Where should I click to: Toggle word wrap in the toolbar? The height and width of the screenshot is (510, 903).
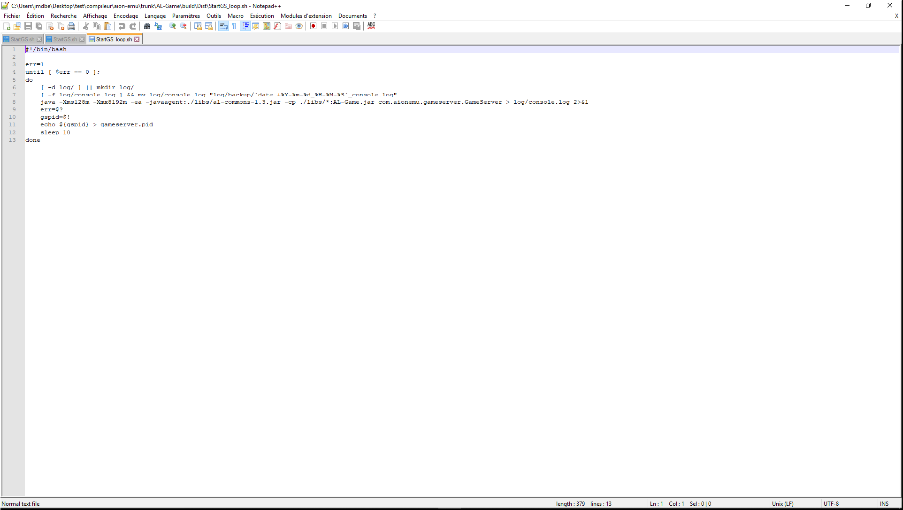tap(223, 26)
